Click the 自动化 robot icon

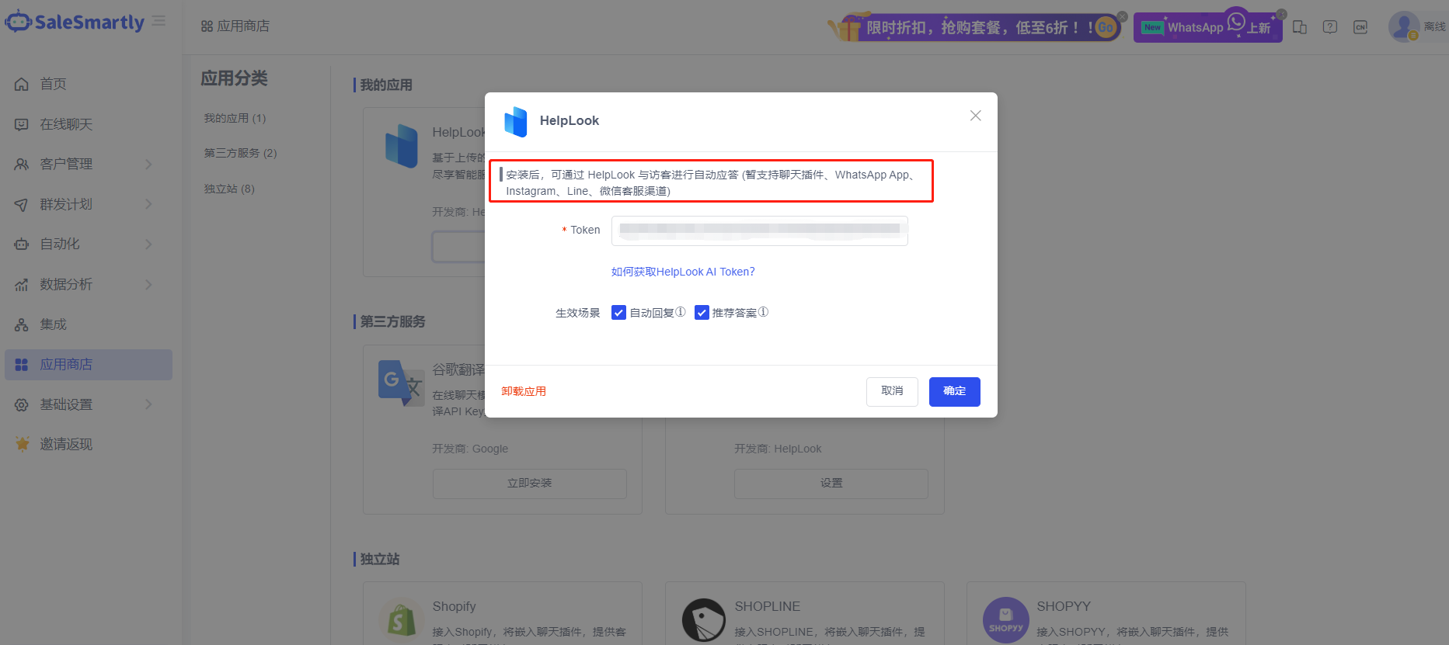click(22, 244)
